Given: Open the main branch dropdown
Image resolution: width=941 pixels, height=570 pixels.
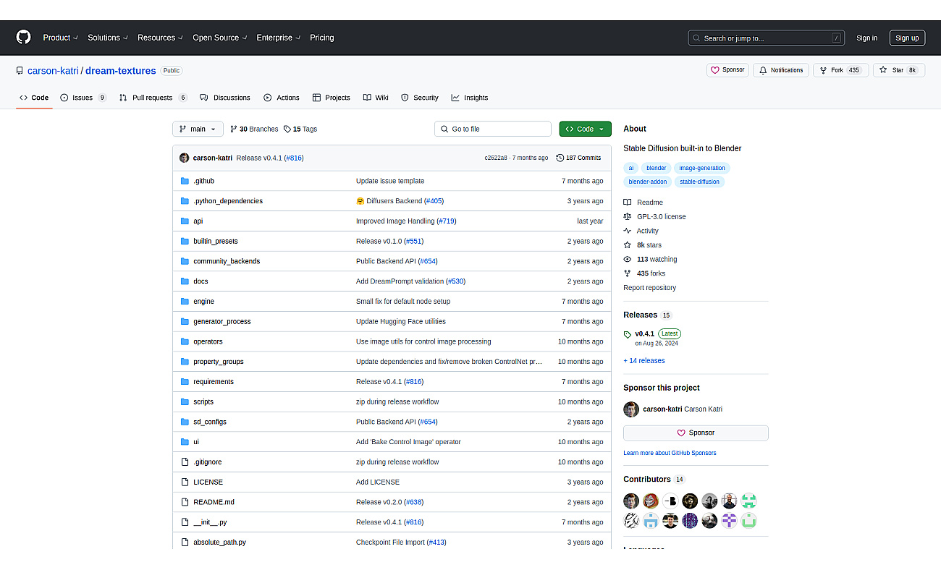Looking at the screenshot, I should [x=198, y=129].
